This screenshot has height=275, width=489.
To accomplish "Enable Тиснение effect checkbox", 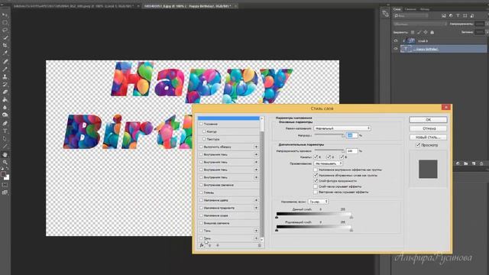I will [x=201, y=124].
